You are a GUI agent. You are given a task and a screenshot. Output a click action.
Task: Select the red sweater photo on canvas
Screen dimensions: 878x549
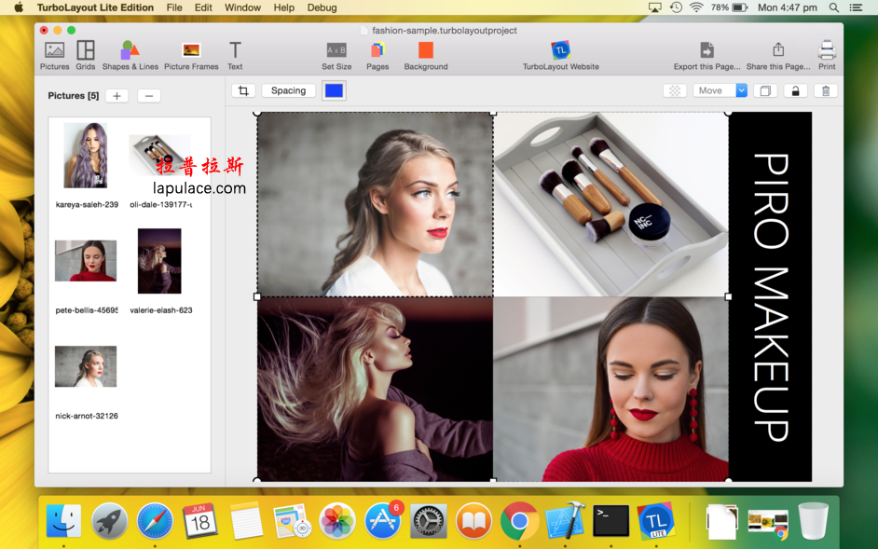pyautogui.click(x=610, y=389)
